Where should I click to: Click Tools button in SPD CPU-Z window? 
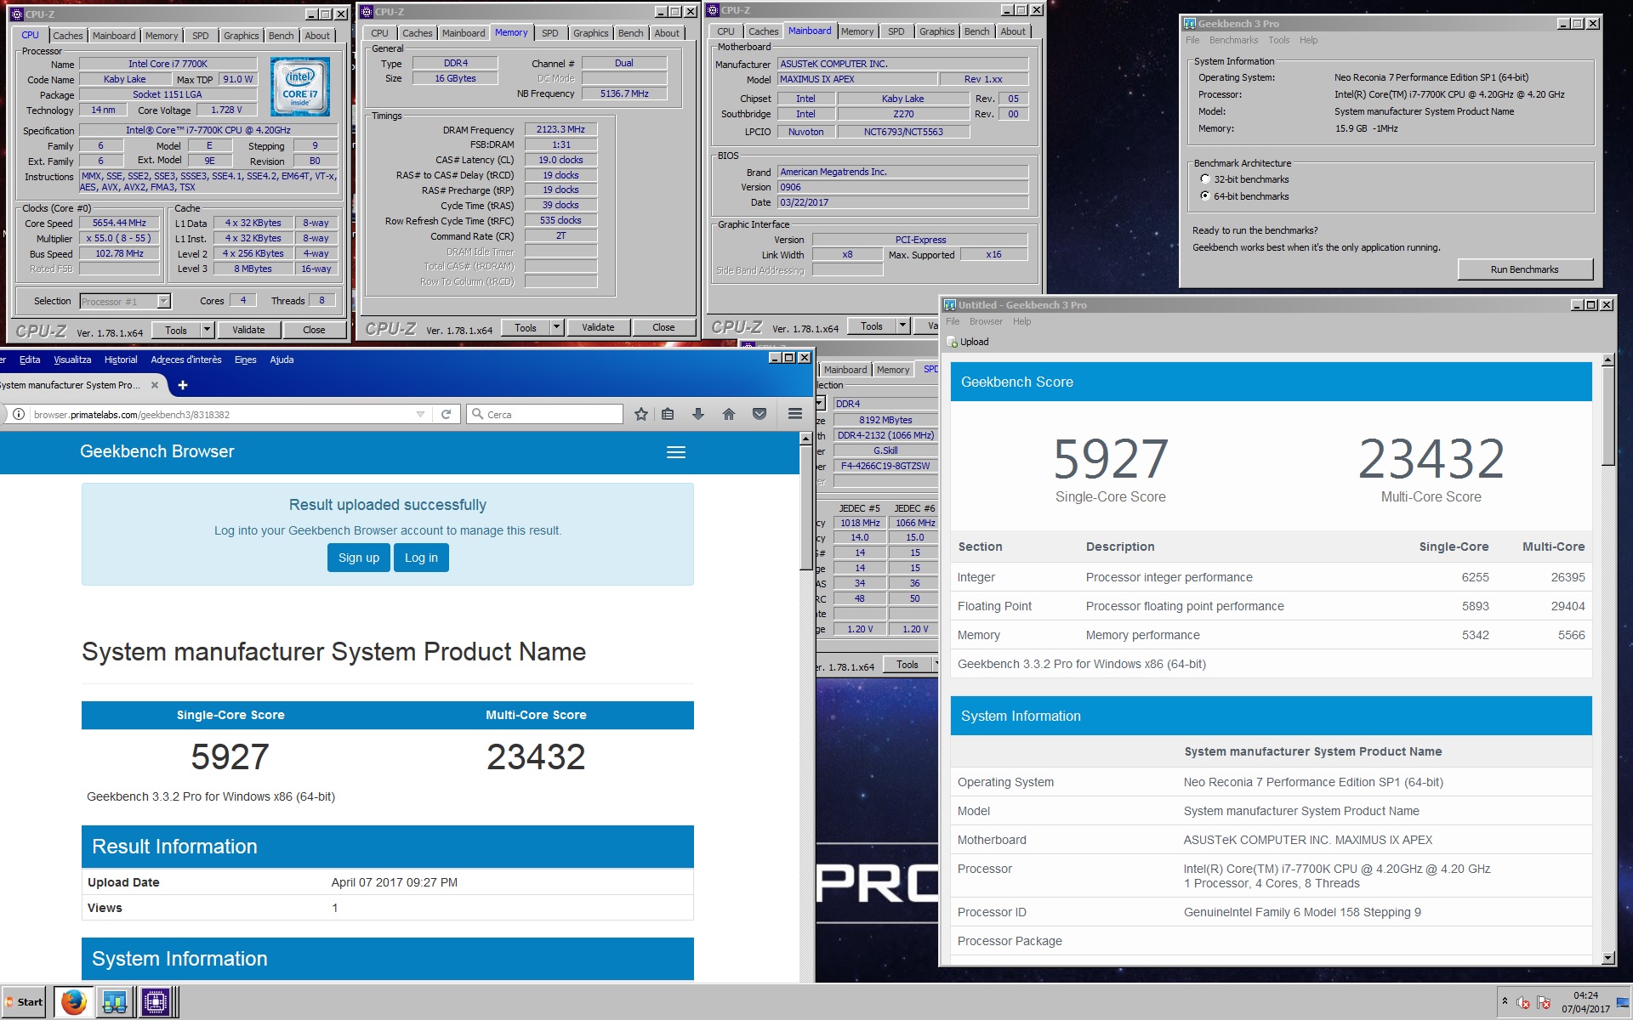point(908,665)
